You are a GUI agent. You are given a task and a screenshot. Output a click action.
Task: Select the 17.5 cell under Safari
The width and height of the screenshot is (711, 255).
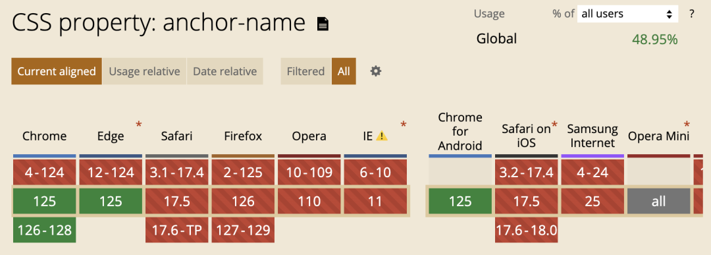[x=177, y=201]
